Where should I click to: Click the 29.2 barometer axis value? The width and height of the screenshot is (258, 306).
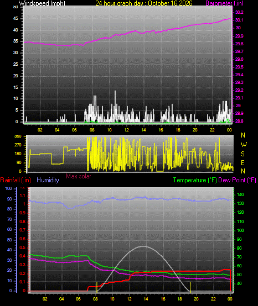point(239,90)
